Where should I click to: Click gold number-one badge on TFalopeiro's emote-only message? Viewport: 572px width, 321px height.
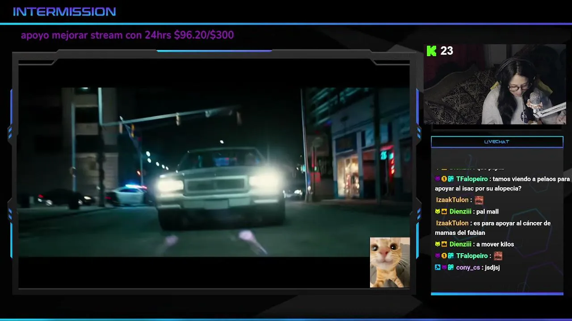pyautogui.click(x=444, y=256)
